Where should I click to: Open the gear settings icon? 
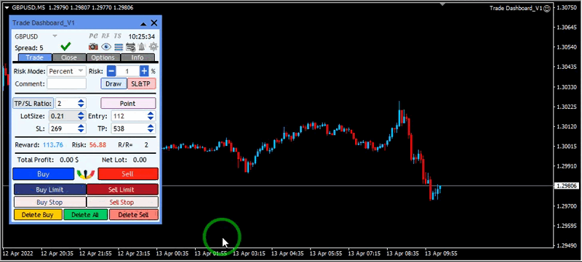coord(154,47)
